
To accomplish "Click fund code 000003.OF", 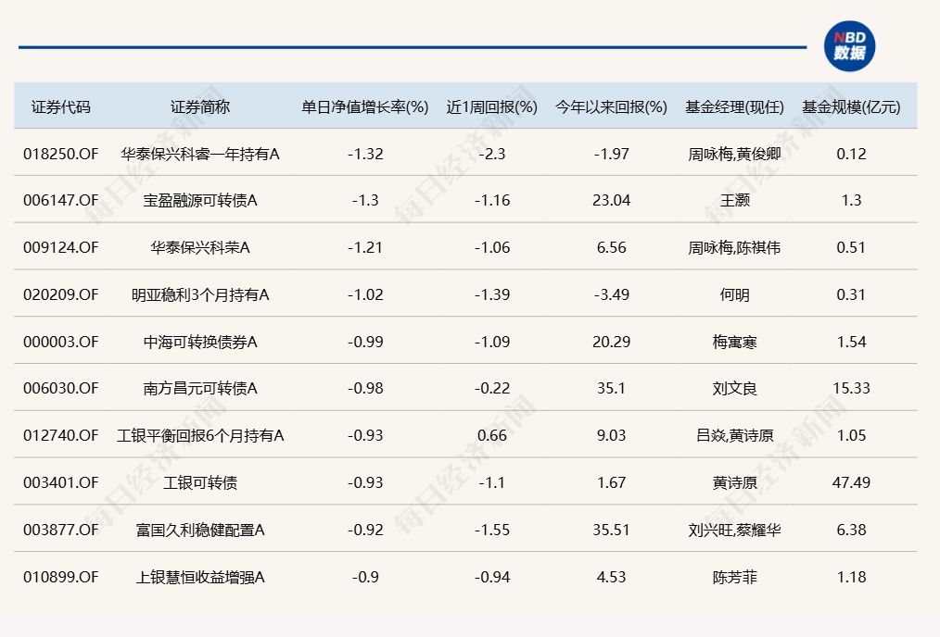I will [x=60, y=342].
